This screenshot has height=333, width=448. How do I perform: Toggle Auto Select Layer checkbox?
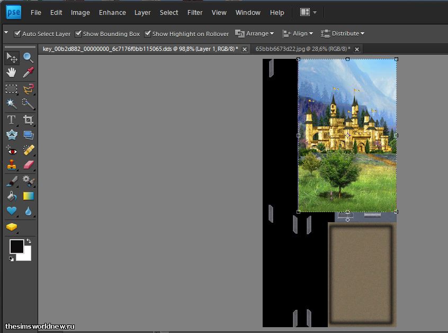point(17,34)
